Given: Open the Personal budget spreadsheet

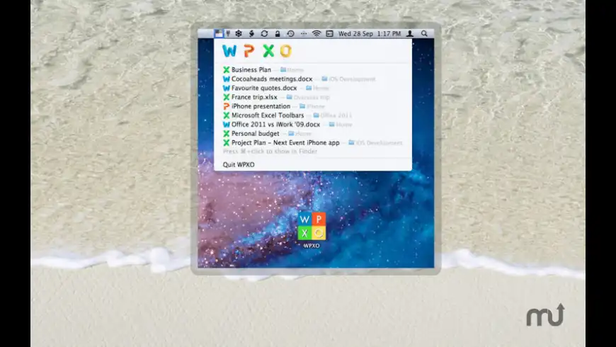Looking at the screenshot, I should click(256, 134).
